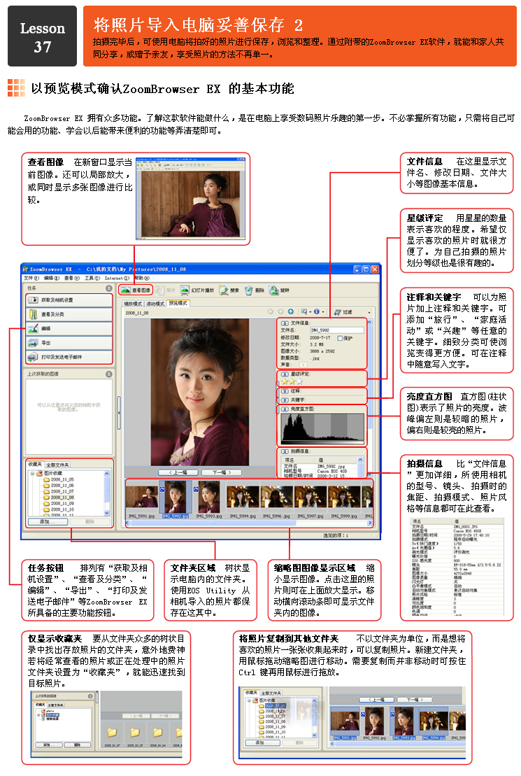
Task: Open the info icon dropdown arrow
Action: 322,312
